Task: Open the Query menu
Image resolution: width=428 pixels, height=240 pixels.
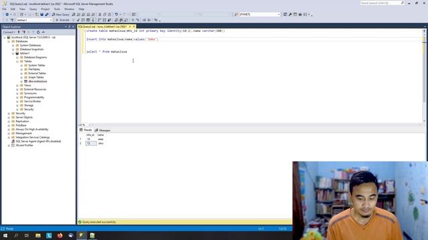Action: pos(33,9)
